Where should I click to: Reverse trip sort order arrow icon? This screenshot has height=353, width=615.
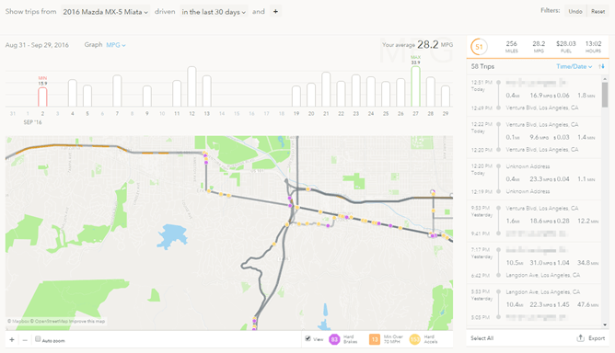(x=602, y=66)
